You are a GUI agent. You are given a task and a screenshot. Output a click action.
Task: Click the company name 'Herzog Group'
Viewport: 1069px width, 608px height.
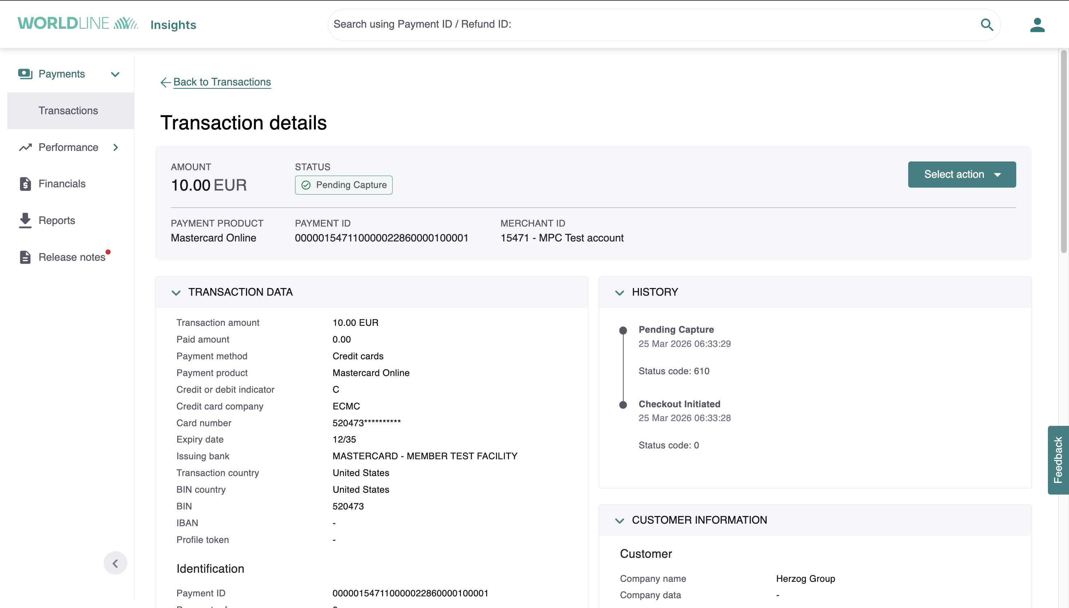coord(806,579)
